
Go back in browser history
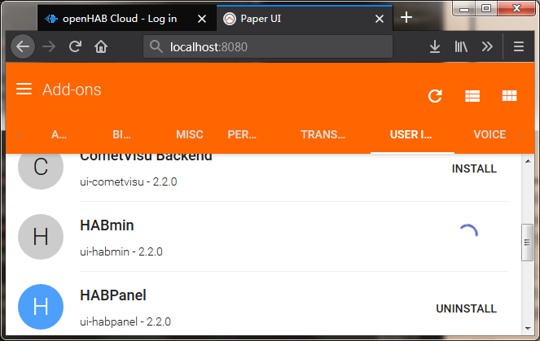(x=23, y=46)
